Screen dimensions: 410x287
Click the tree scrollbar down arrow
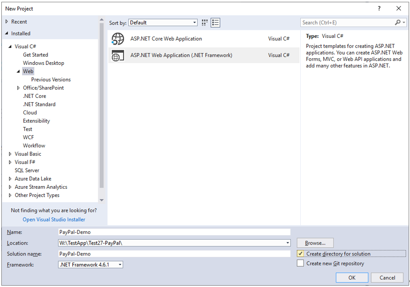coord(102,200)
